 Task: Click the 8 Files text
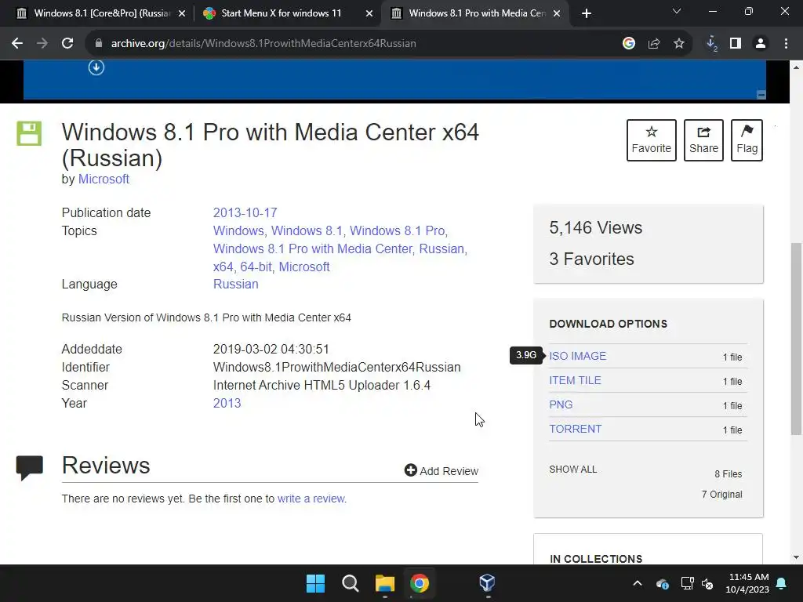(x=729, y=474)
